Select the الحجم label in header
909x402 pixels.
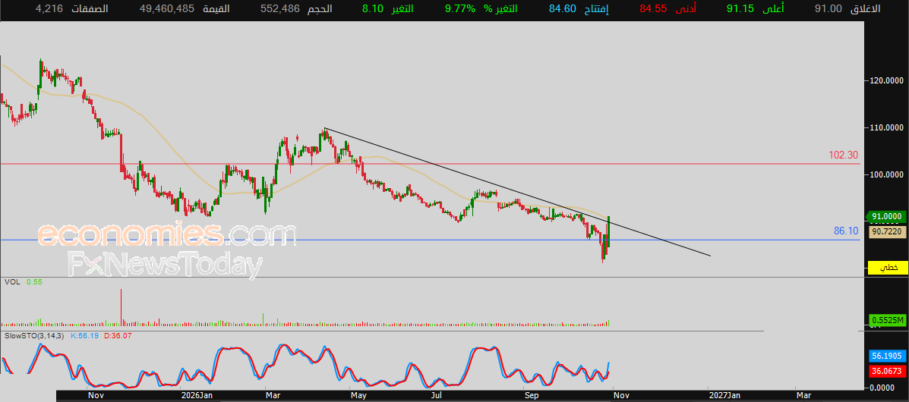(x=319, y=8)
